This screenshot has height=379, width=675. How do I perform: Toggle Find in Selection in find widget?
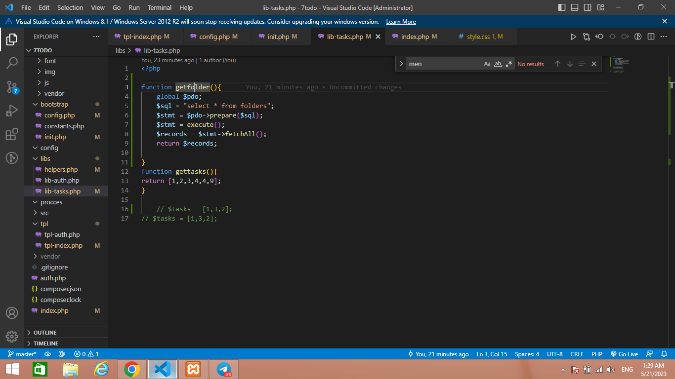pos(582,64)
